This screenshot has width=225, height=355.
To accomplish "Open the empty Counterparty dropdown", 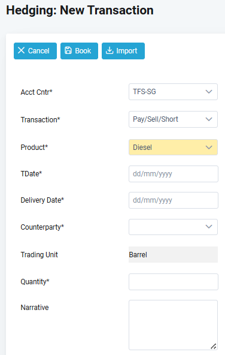I will [173, 227].
